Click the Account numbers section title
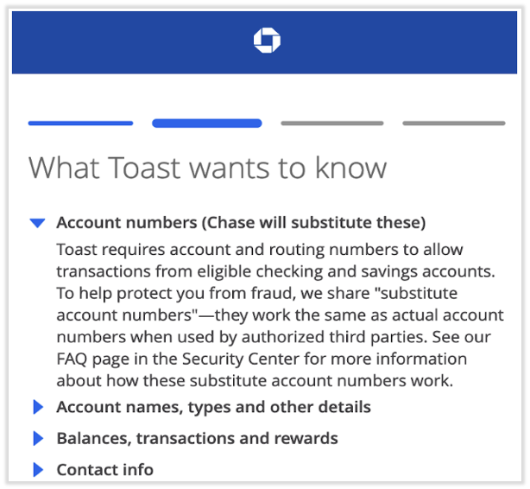Viewport: 530px width, 489px height. 241,223
